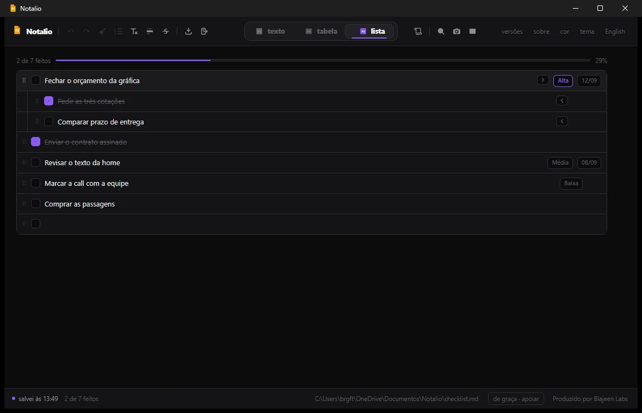Viewport: 642px width, 413px height.
Task: Click the export document arrow icon
Action: [x=205, y=32]
